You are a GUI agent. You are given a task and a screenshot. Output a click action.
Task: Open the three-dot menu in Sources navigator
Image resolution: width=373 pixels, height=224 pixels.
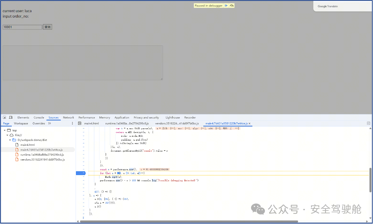72,123
